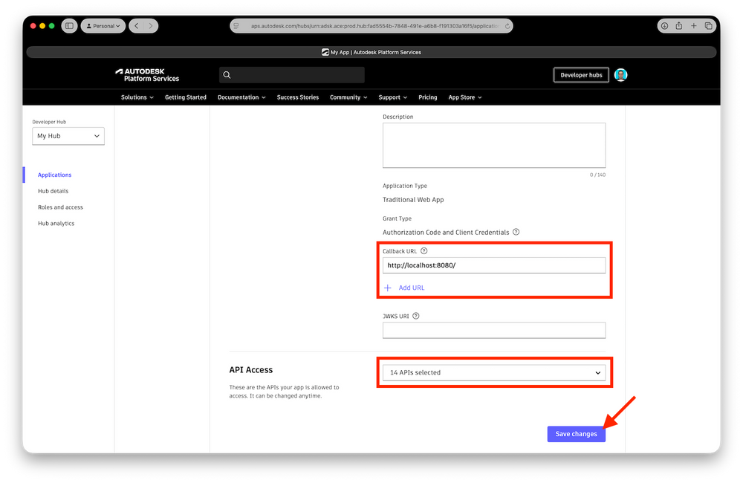Open a new Safari tab
The width and height of the screenshot is (743, 483).
(694, 26)
